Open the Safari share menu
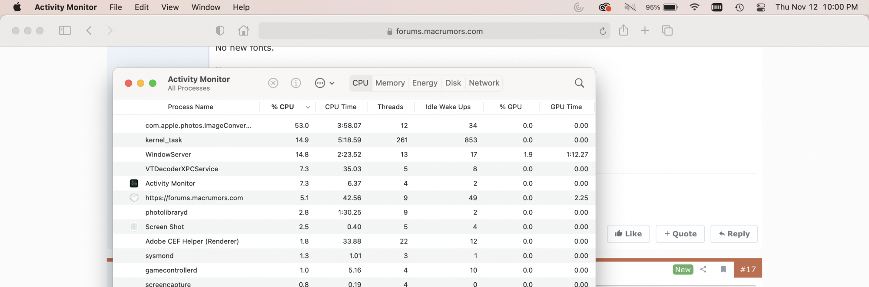869x287 pixels. [624, 30]
